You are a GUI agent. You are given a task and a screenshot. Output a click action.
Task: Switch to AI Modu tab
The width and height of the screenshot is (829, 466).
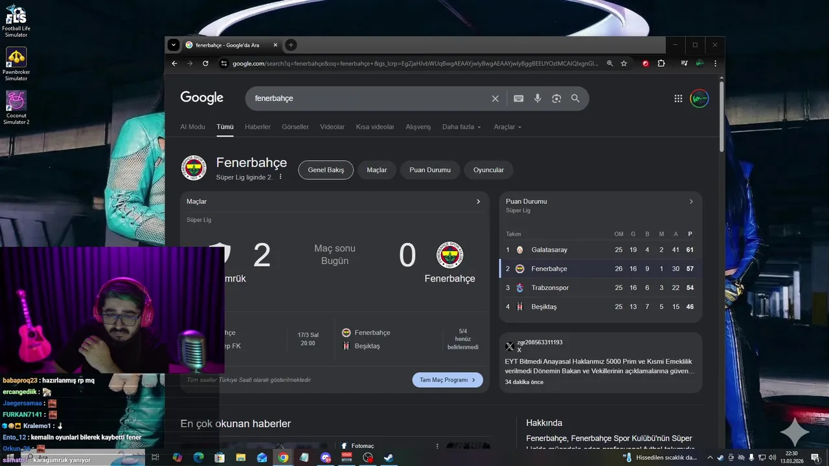pyautogui.click(x=192, y=127)
